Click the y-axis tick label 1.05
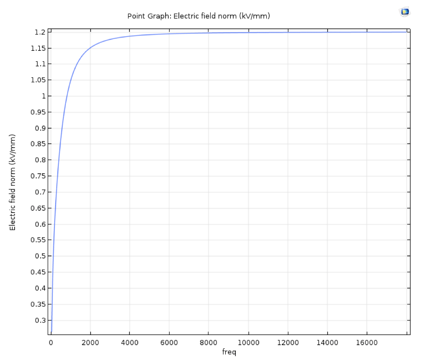The height and width of the screenshot is (358, 431). (x=38, y=80)
